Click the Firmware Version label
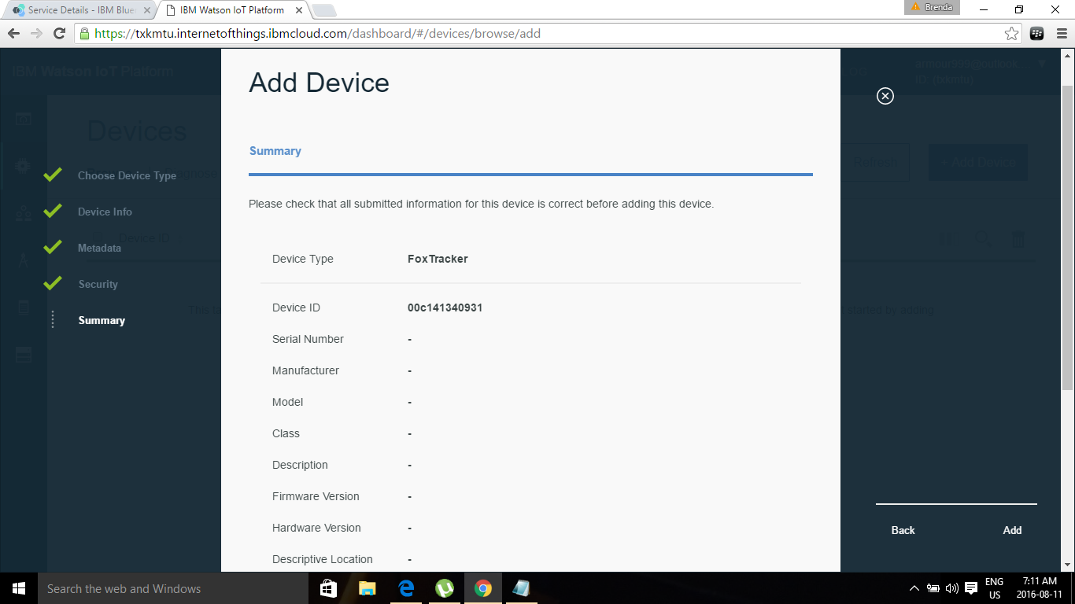This screenshot has width=1075, height=604. tap(316, 496)
